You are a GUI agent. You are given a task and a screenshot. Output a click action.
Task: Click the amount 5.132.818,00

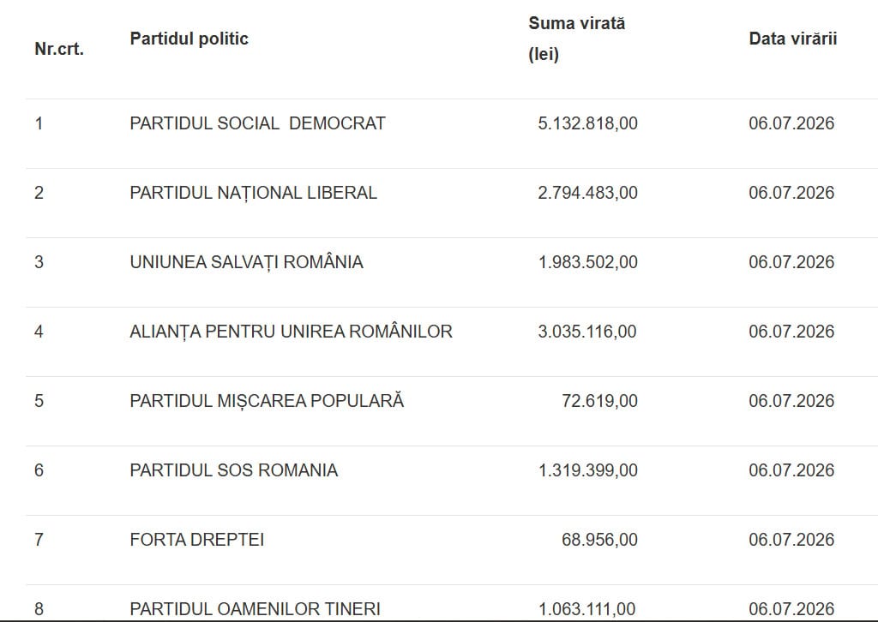pos(588,123)
